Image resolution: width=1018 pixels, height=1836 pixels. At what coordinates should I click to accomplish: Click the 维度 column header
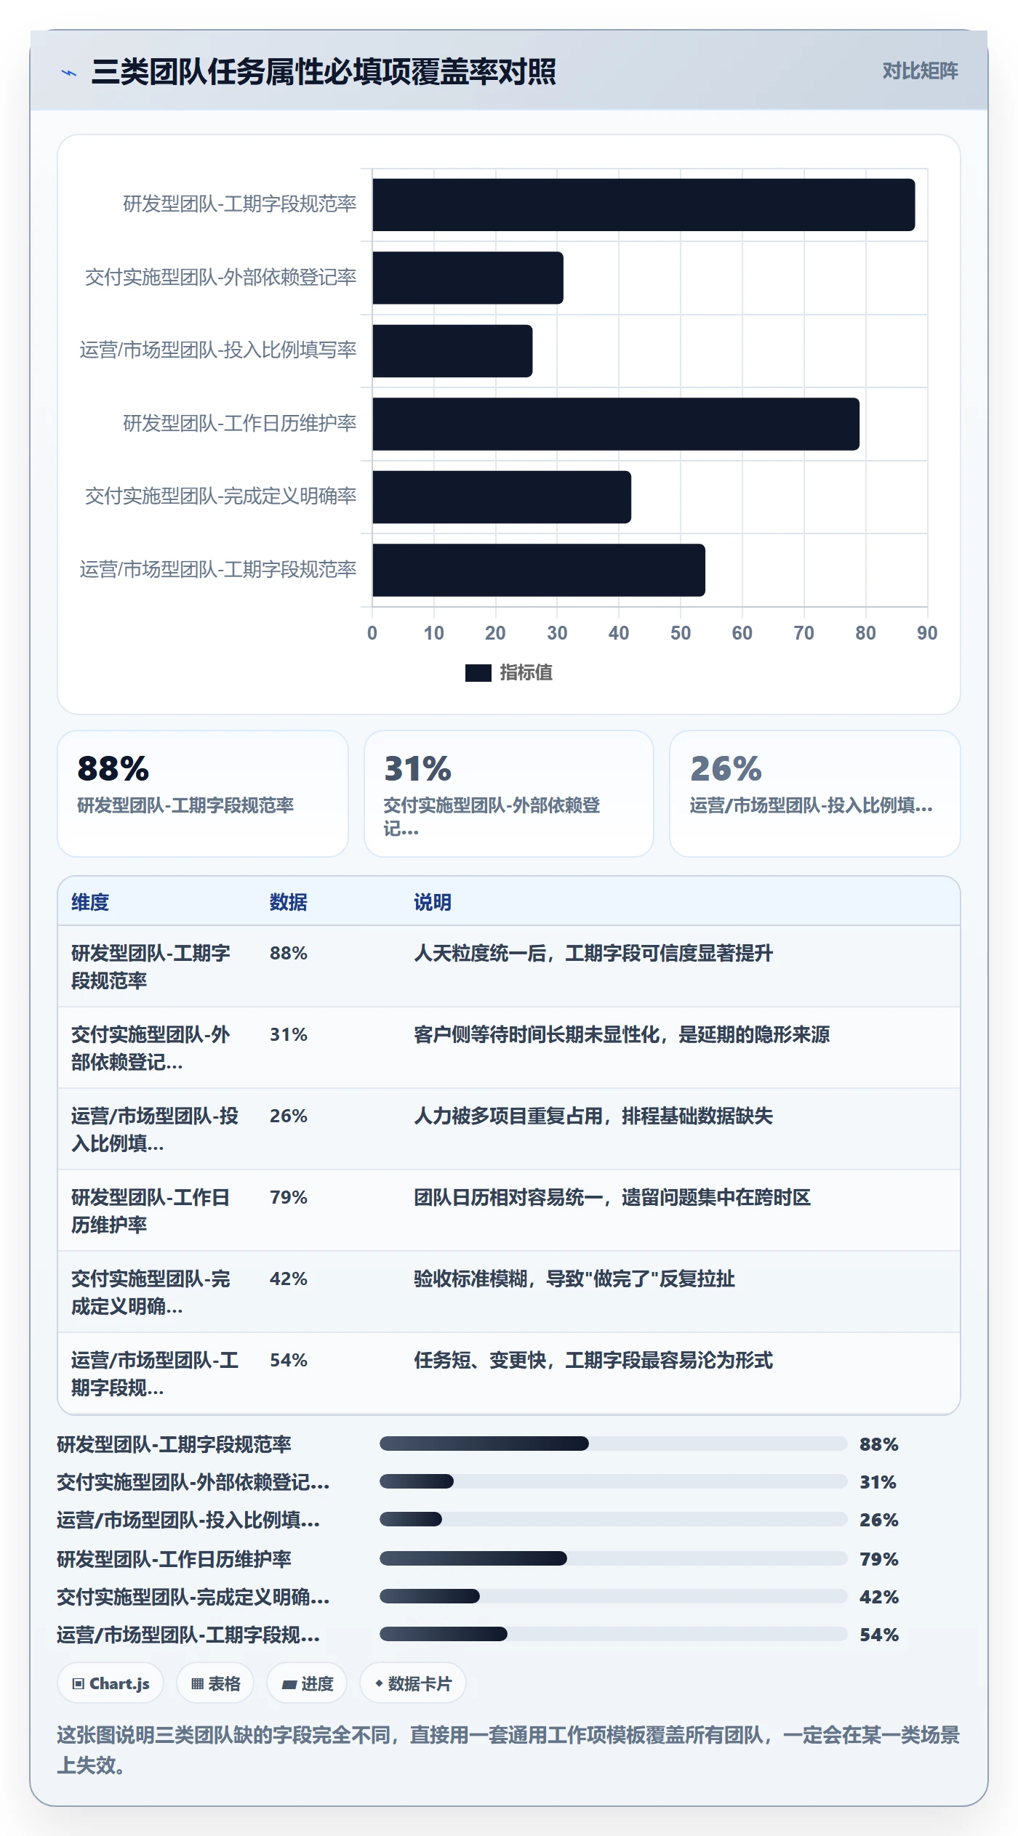click(90, 902)
